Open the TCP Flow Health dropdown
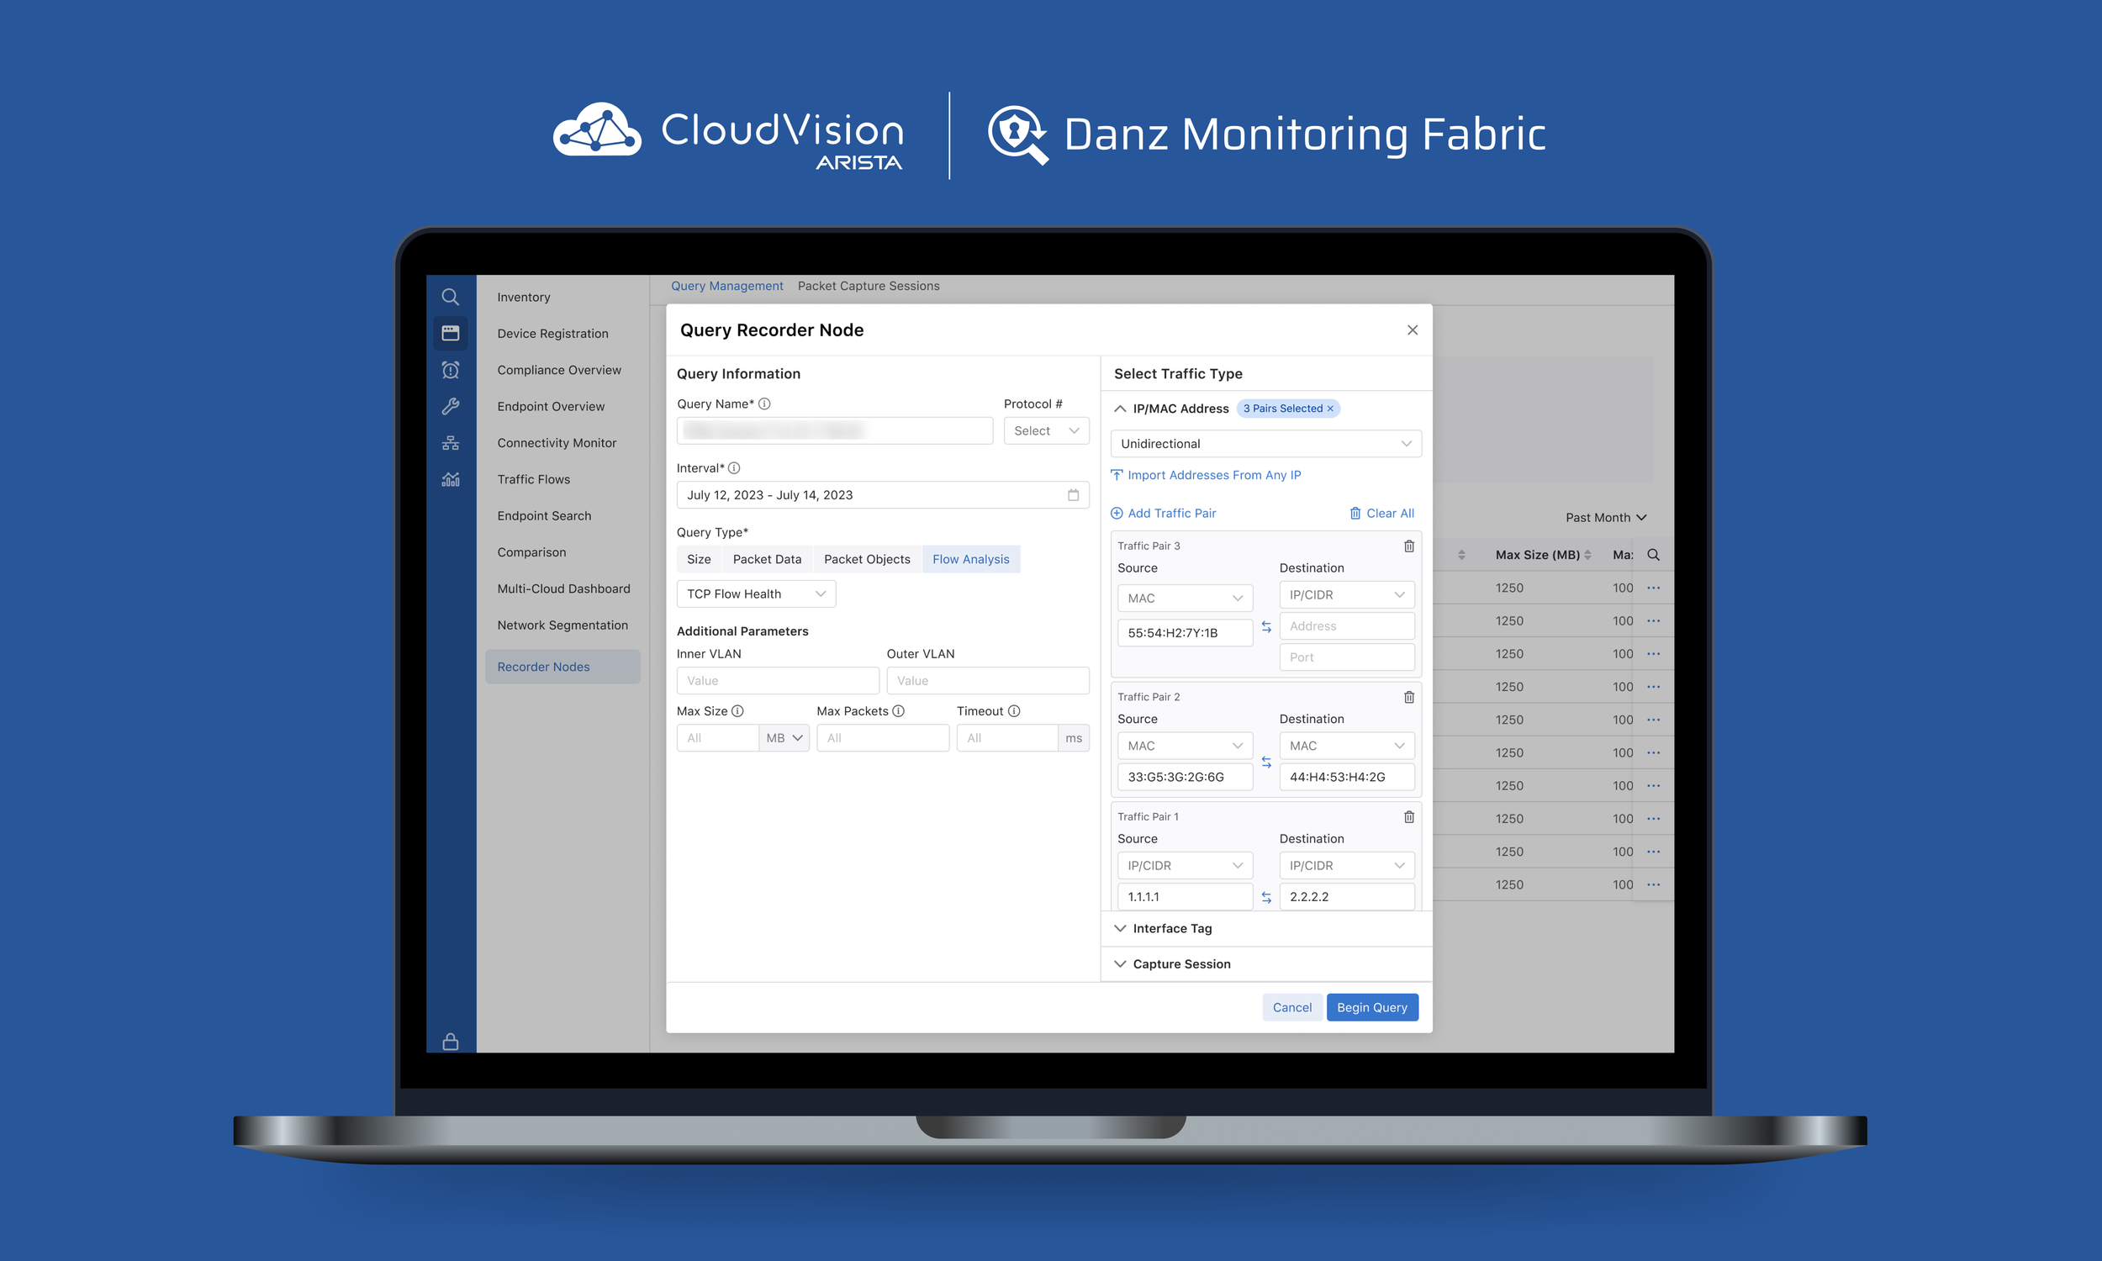 pos(755,594)
